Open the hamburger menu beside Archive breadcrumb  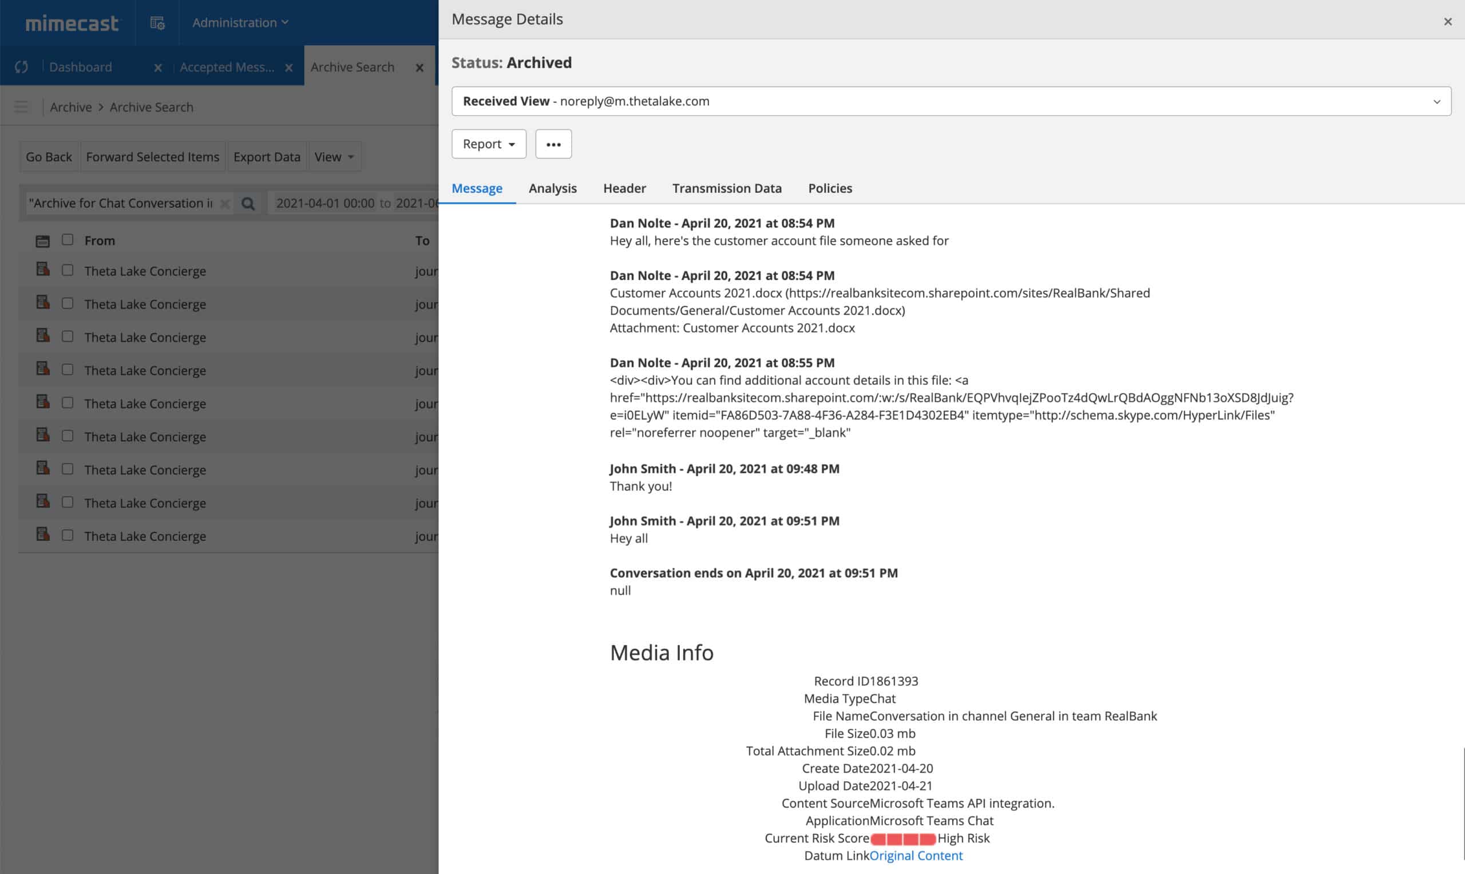[x=21, y=106]
